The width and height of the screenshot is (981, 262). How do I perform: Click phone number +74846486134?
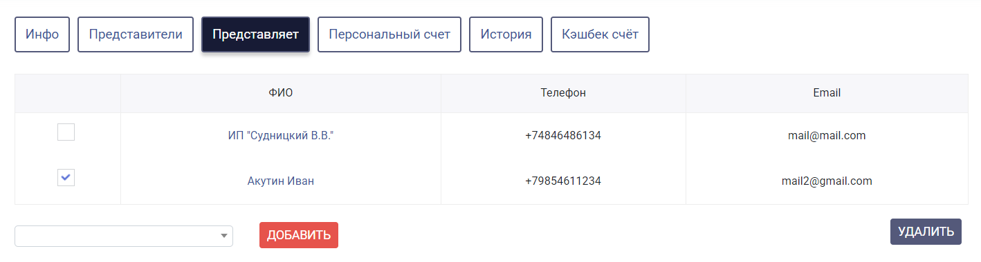(x=563, y=136)
